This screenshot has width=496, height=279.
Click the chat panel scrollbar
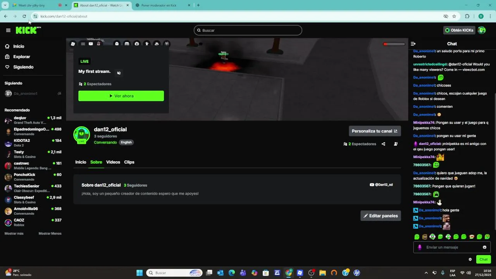click(x=495, y=161)
